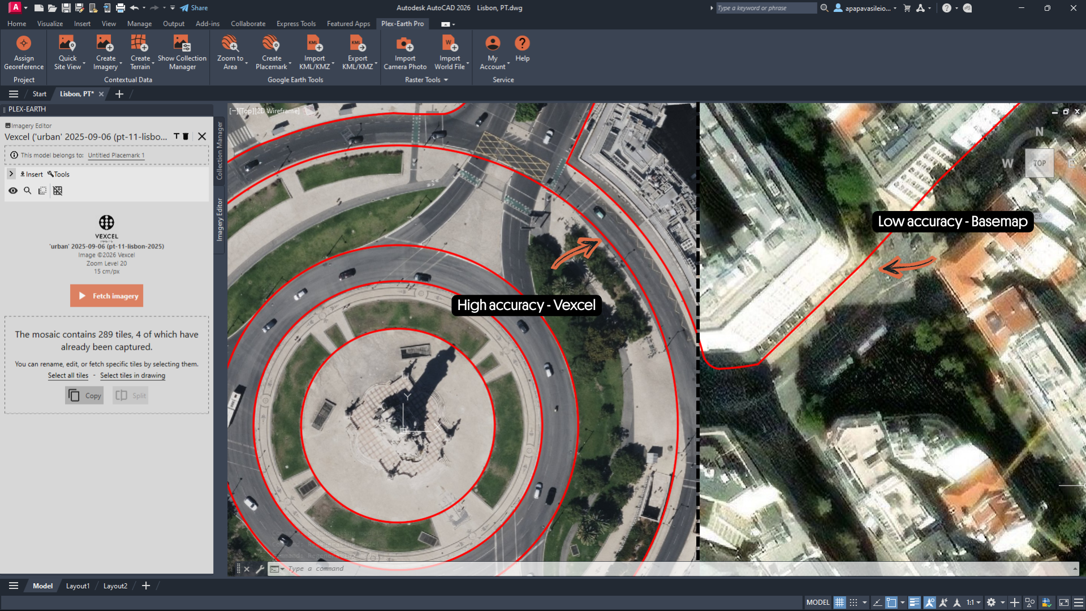Click the rename (T) icon in Imagery Editor
Image resolution: width=1086 pixels, height=611 pixels.
[x=176, y=136]
